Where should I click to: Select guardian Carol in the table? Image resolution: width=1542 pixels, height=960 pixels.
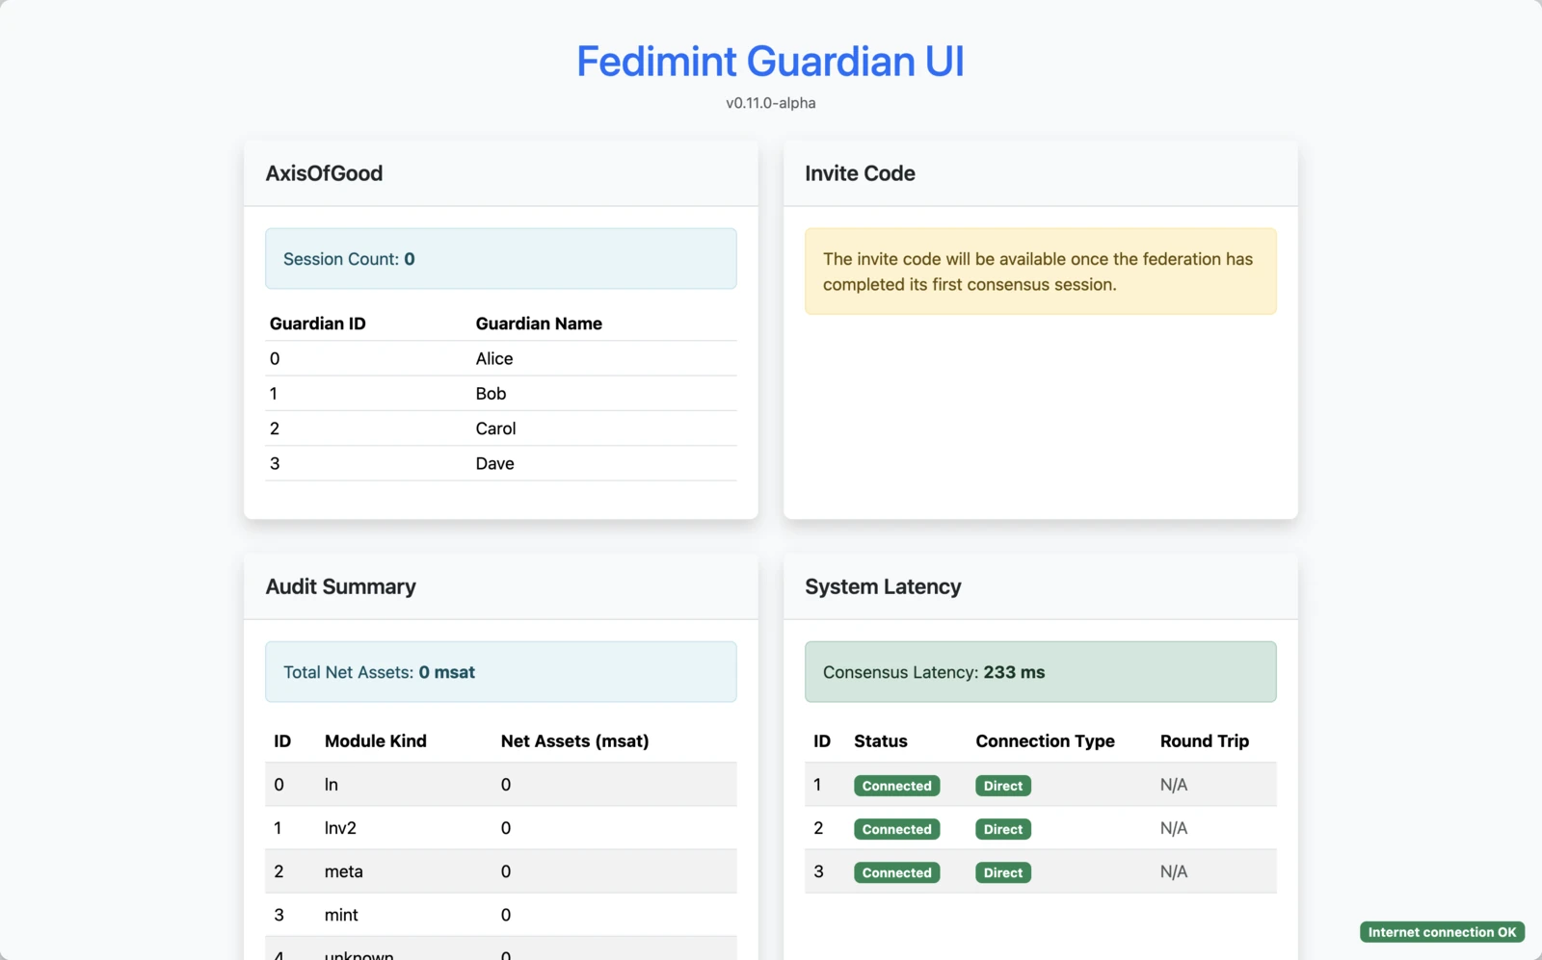[x=495, y=428]
